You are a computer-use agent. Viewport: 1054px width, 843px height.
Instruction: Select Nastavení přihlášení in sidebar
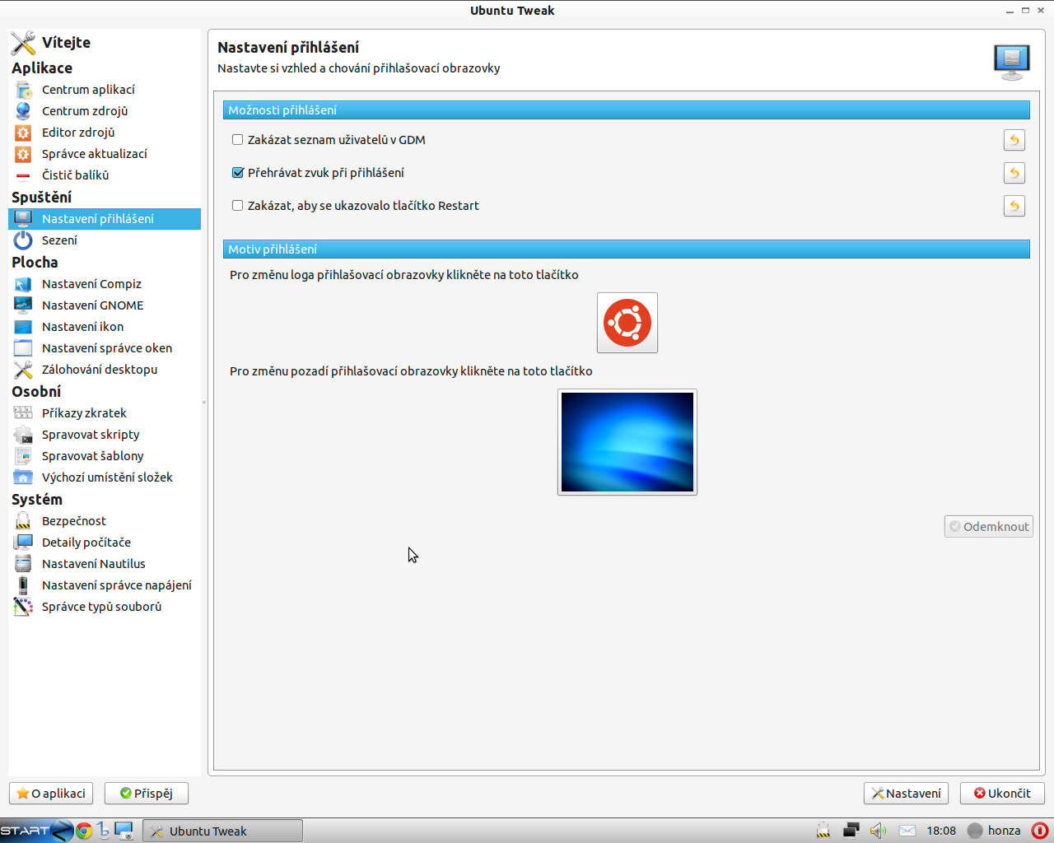click(x=105, y=219)
